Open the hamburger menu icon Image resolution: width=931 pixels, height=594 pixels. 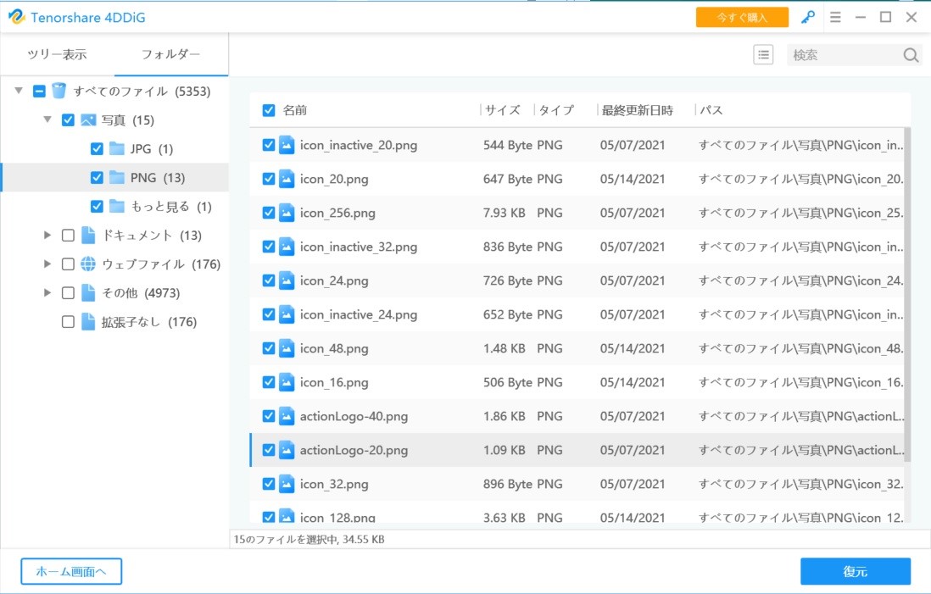click(x=835, y=17)
